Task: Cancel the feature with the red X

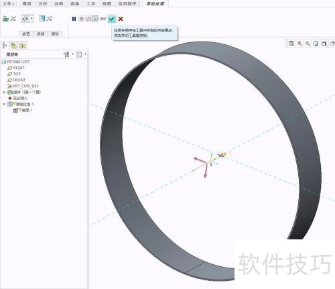Action: click(121, 19)
